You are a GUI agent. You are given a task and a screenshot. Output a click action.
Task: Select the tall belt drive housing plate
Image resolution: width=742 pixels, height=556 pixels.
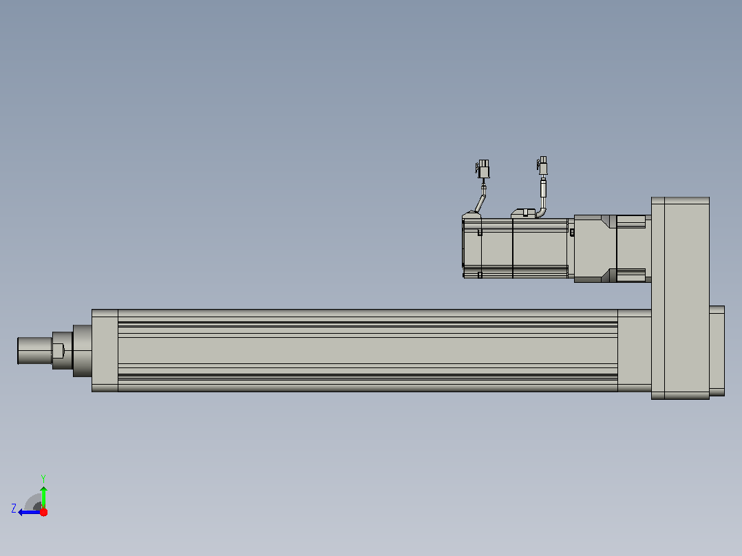tap(680, 298)
